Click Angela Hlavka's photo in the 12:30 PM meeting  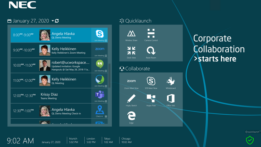45,111
